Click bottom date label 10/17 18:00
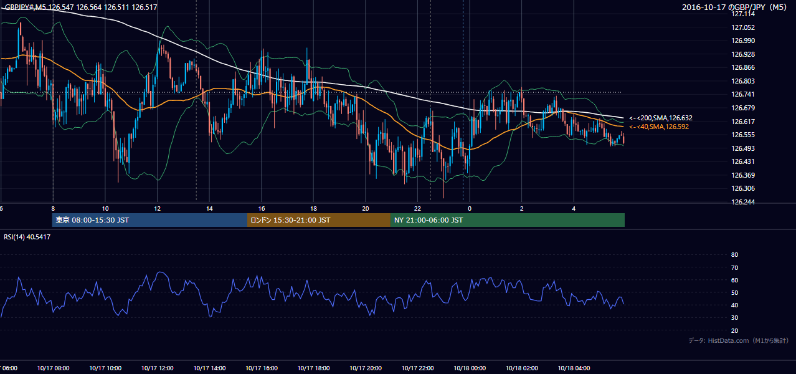 314,368
